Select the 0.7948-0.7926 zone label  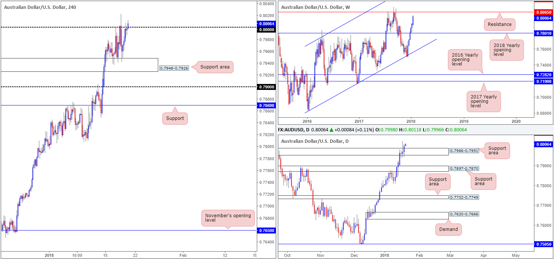coord(173,68)
